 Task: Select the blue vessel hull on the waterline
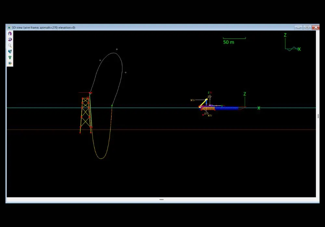pyautogui.click(x=226, y=108)
